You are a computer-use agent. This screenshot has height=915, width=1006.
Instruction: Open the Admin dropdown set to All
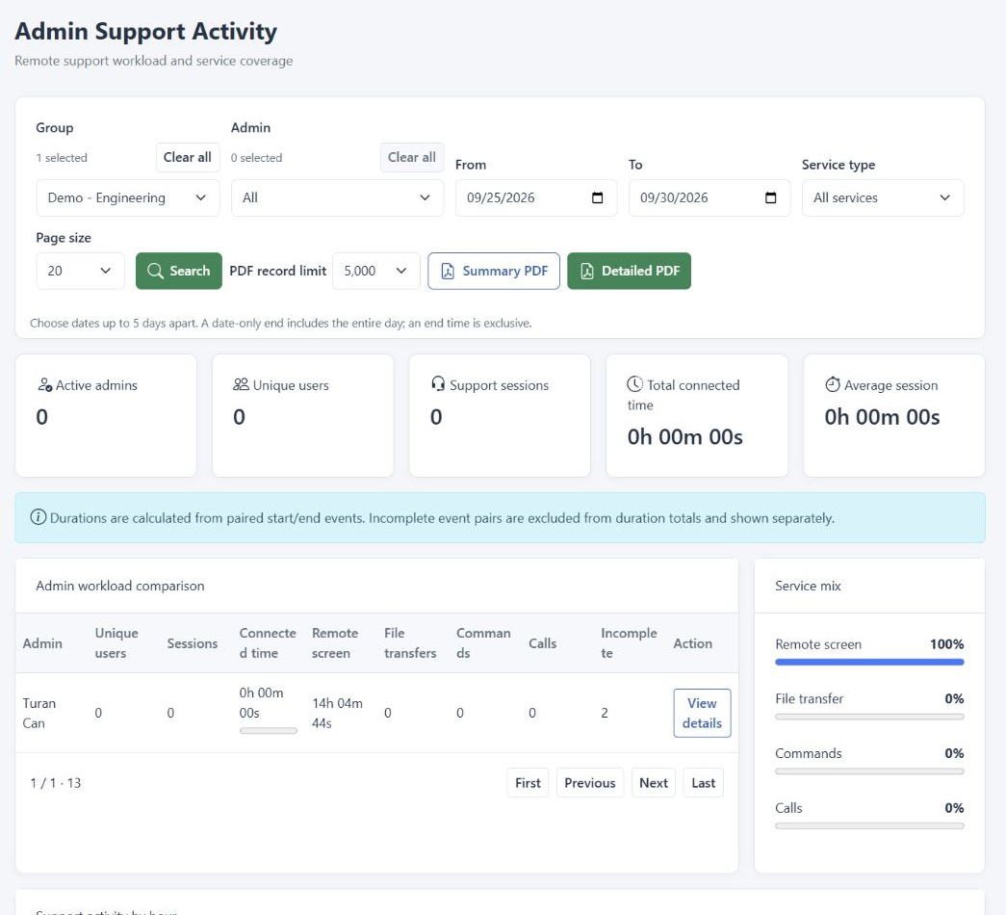click(x=337, y=197)
